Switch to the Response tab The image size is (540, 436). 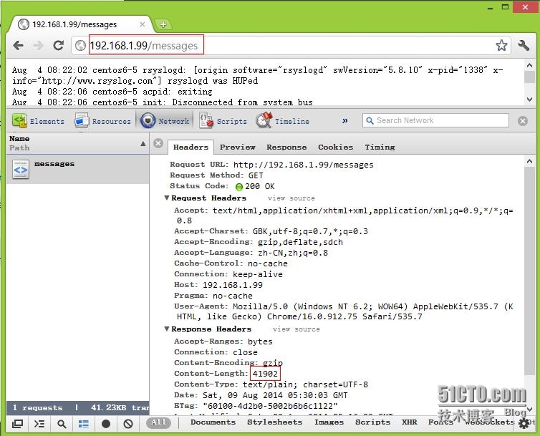(286, 147)
